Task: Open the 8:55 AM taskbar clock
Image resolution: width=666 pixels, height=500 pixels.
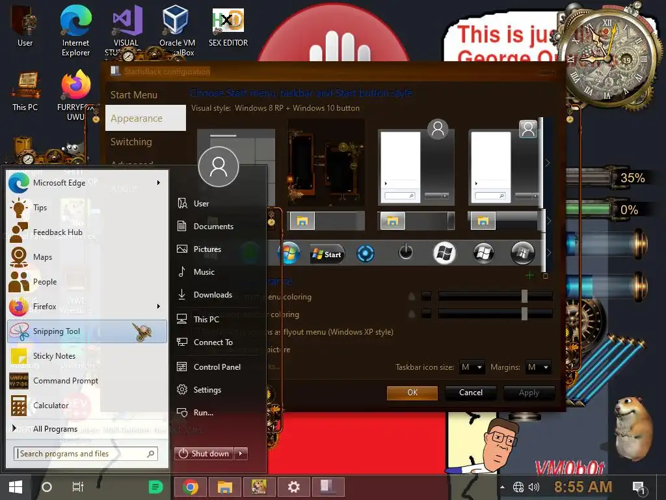Action: tap(583, 487)
